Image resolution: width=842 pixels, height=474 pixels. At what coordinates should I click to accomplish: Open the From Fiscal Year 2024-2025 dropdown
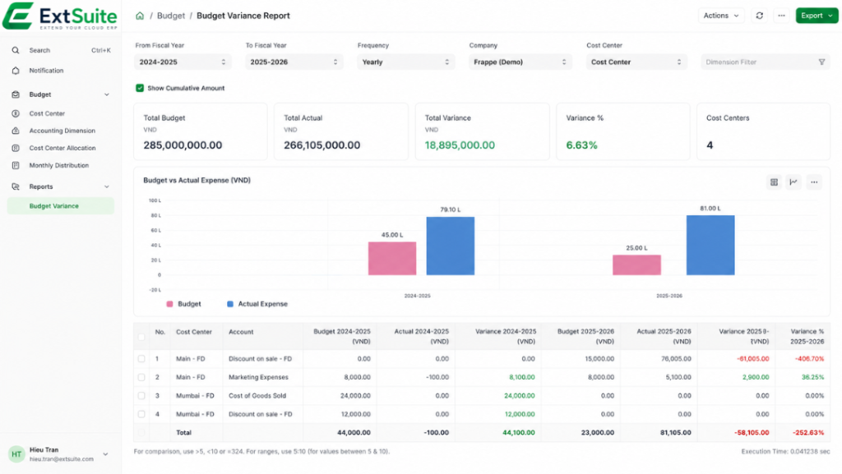click(183, 62)
